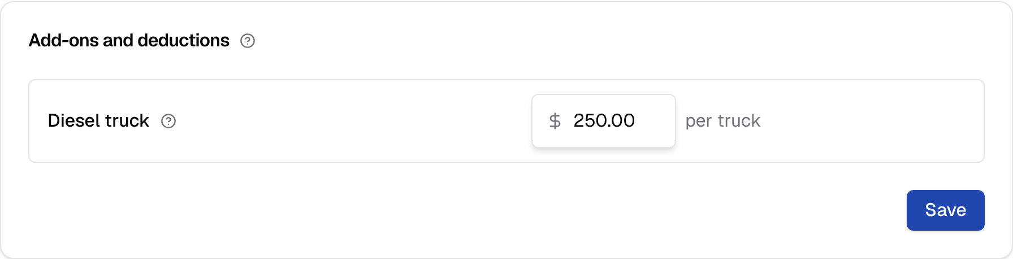Image resolution: width=1013 pixels, height=259 pixels.
Task: Show info for the Add-ons and deductions heading
Action: [x=248, y=41]
